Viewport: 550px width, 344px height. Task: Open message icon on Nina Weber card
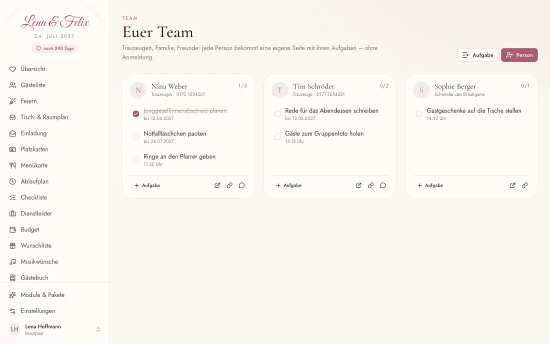pyautogui.click(x=241, y=185)
